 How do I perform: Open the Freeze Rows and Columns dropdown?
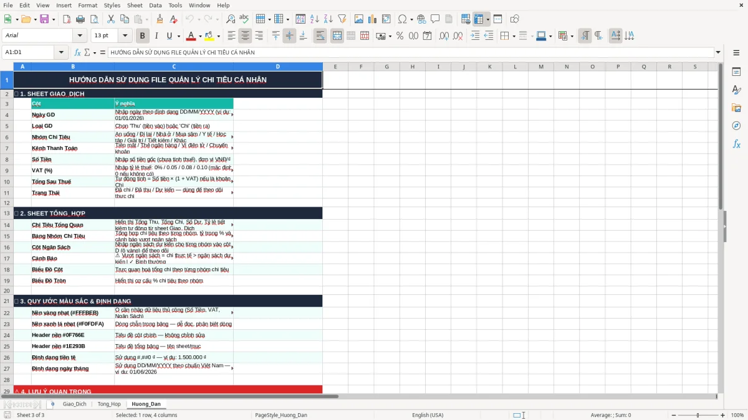488,19
